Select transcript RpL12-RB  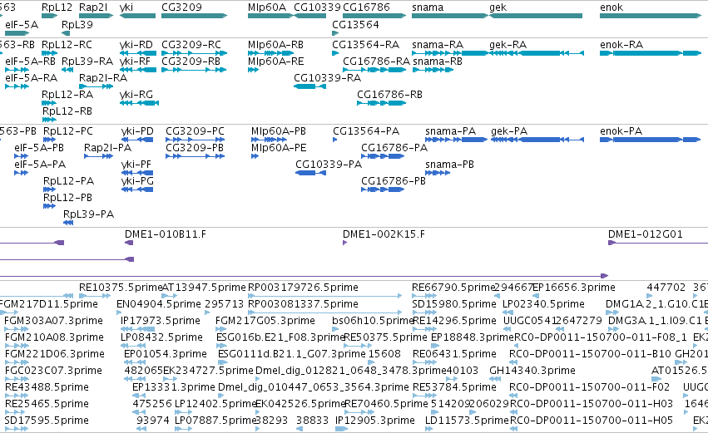click(49, 120)
